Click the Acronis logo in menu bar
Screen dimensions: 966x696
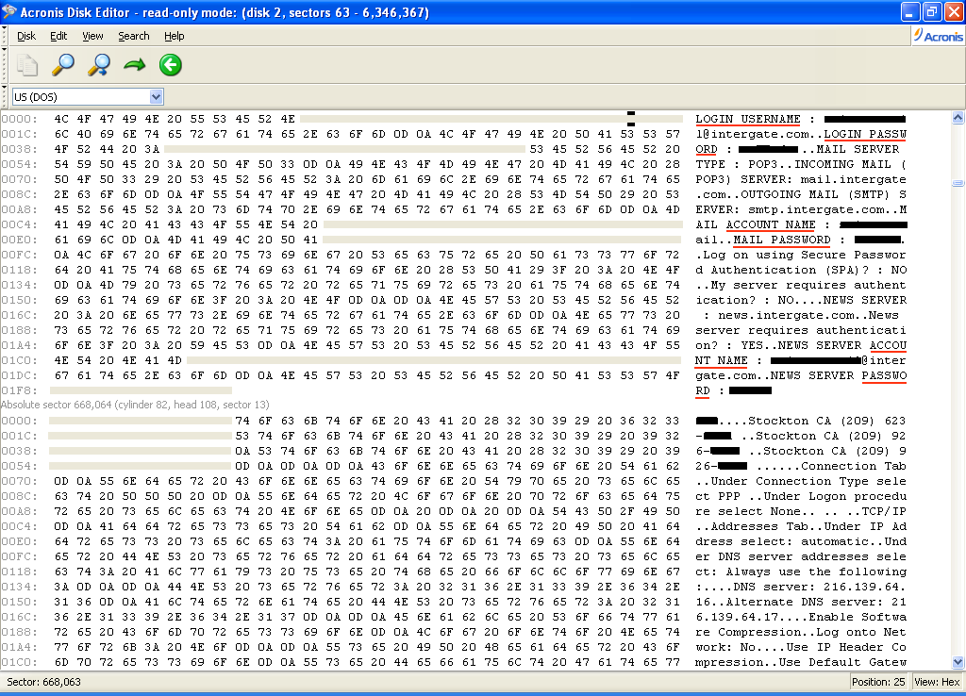pos(939,36)
